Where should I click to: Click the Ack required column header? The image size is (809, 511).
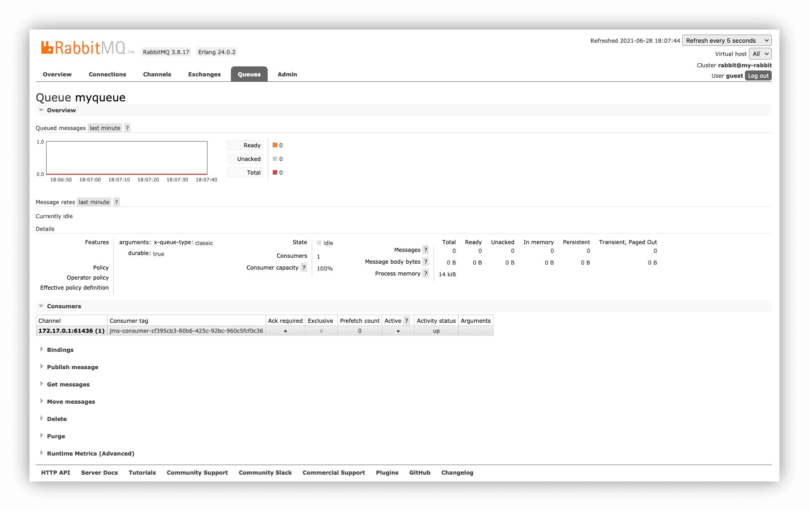click(285, 321)
